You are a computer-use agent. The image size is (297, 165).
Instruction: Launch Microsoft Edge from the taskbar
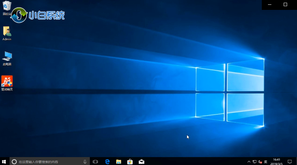[x=107, y=162]
